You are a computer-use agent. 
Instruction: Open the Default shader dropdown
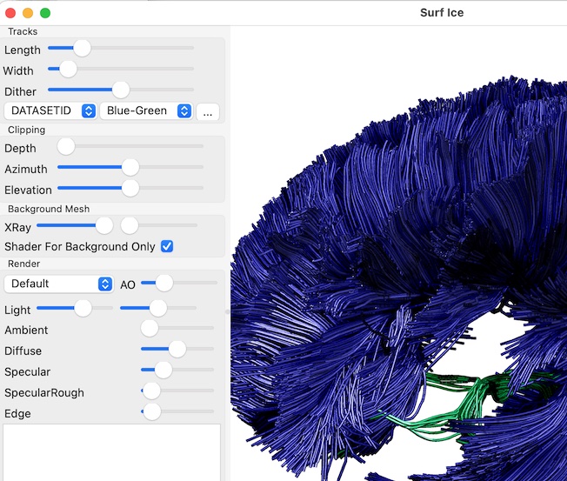point(58,284)
